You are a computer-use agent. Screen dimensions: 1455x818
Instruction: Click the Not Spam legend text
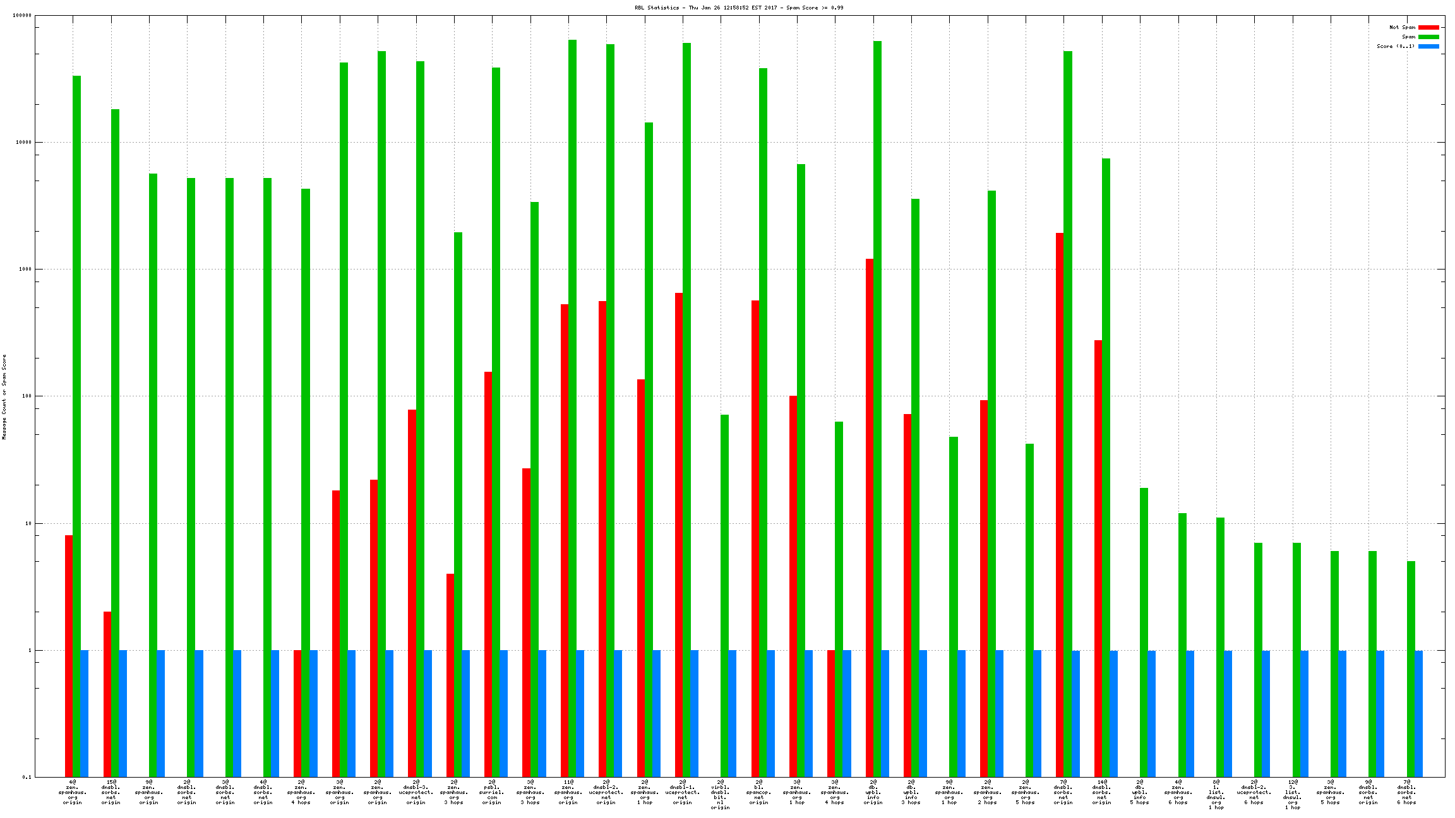pos(1402,27)
